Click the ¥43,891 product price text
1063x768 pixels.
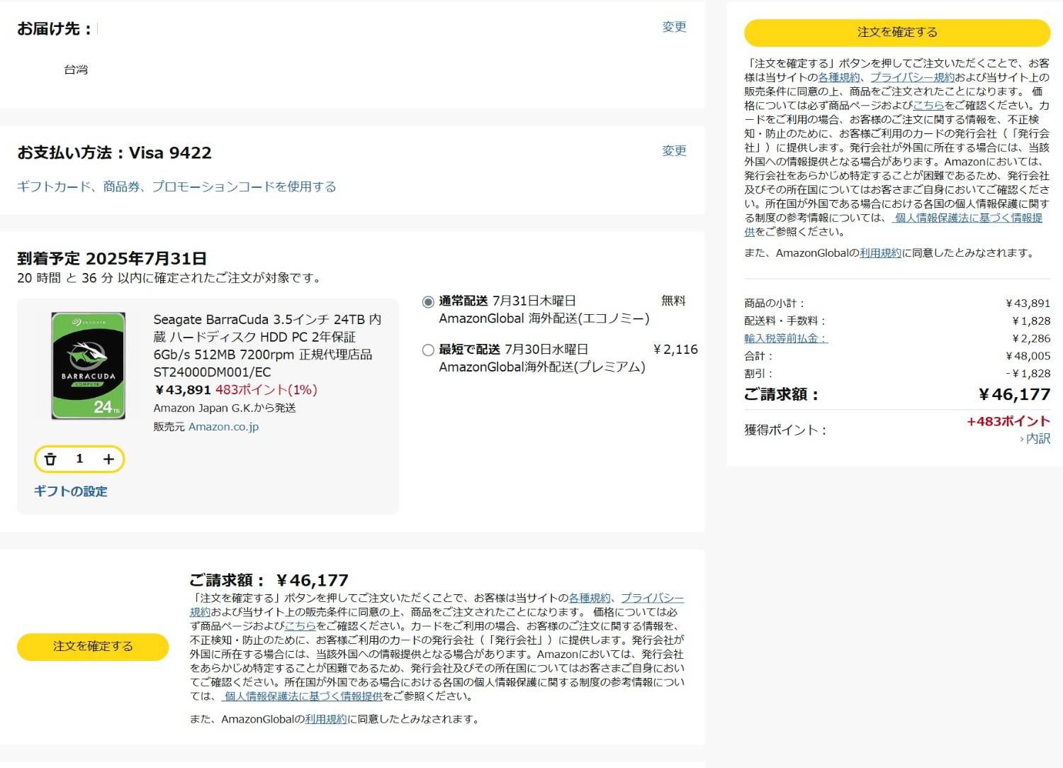183,389
